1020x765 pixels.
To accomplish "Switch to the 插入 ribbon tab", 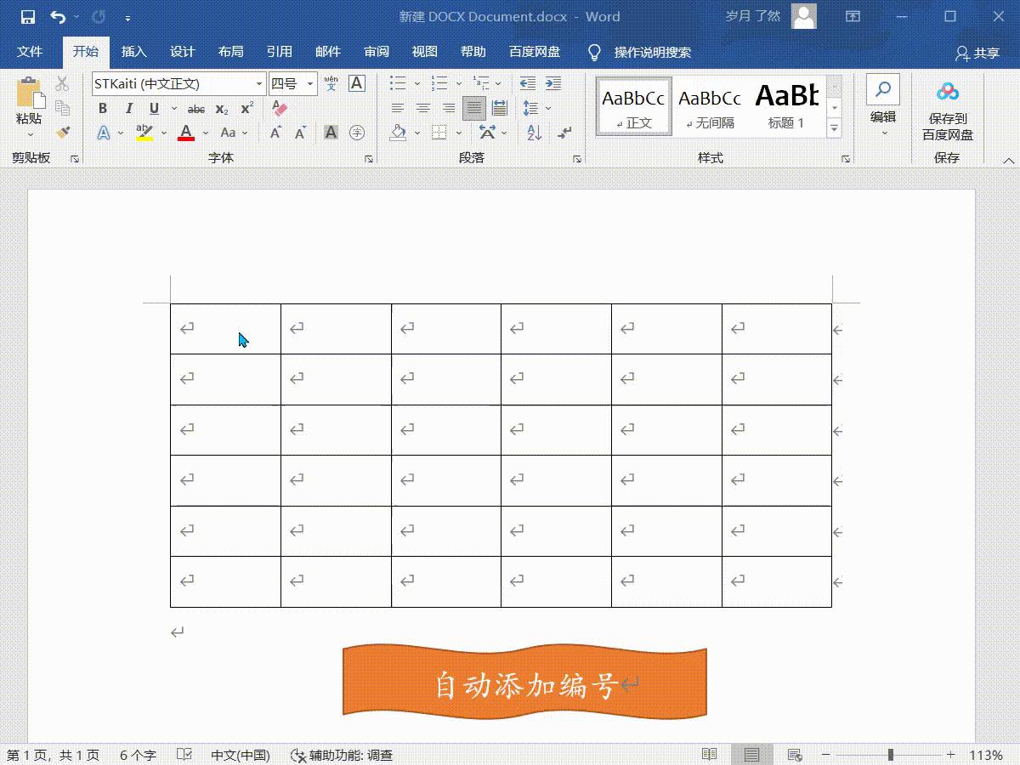I will [133, 52].
